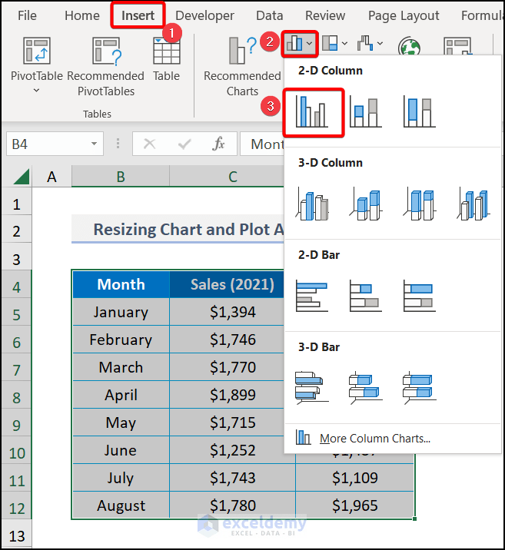This screenshot has width=505, height=550.
Task: Select 3-D Stacked Column chart
Action: [x=366, y=204]
